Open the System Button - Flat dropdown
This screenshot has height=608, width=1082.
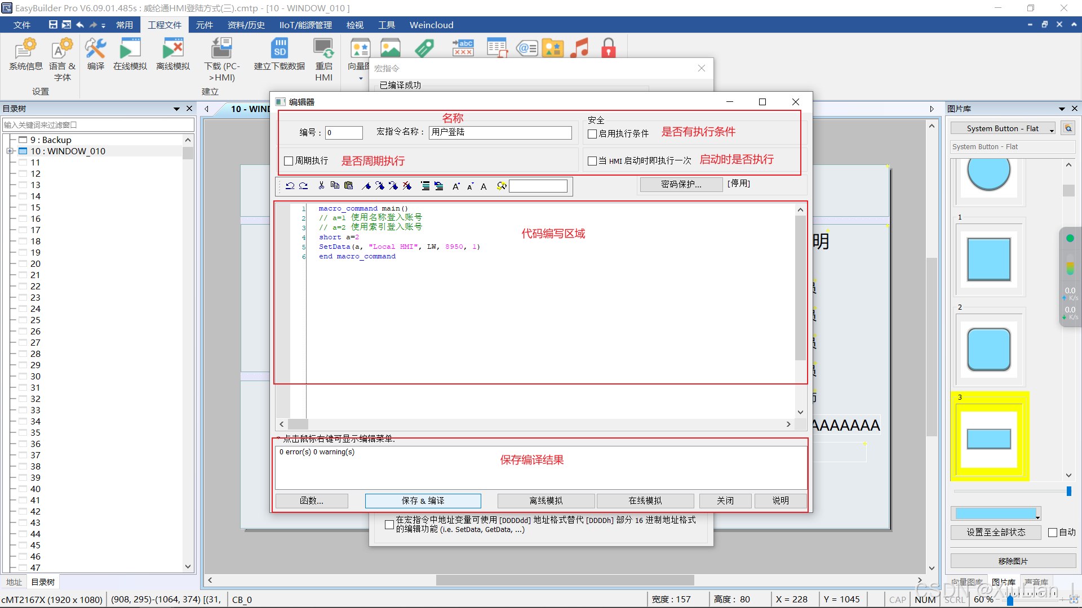coord(1052,129)
